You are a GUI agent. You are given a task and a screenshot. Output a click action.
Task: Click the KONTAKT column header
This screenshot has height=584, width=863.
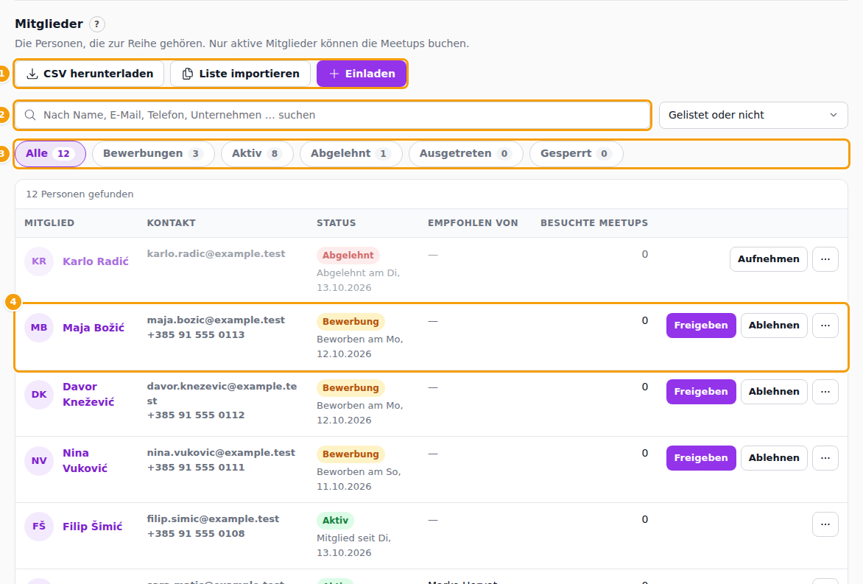[x=171, y=223]
